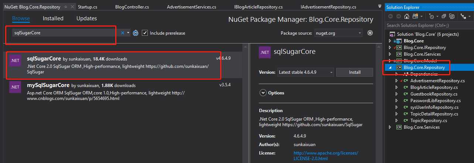Image resolution: width=474 pixels, height=163 pixels.
Task: Click Solution Explorer Back navigation arrow
Action: [391, 16]
